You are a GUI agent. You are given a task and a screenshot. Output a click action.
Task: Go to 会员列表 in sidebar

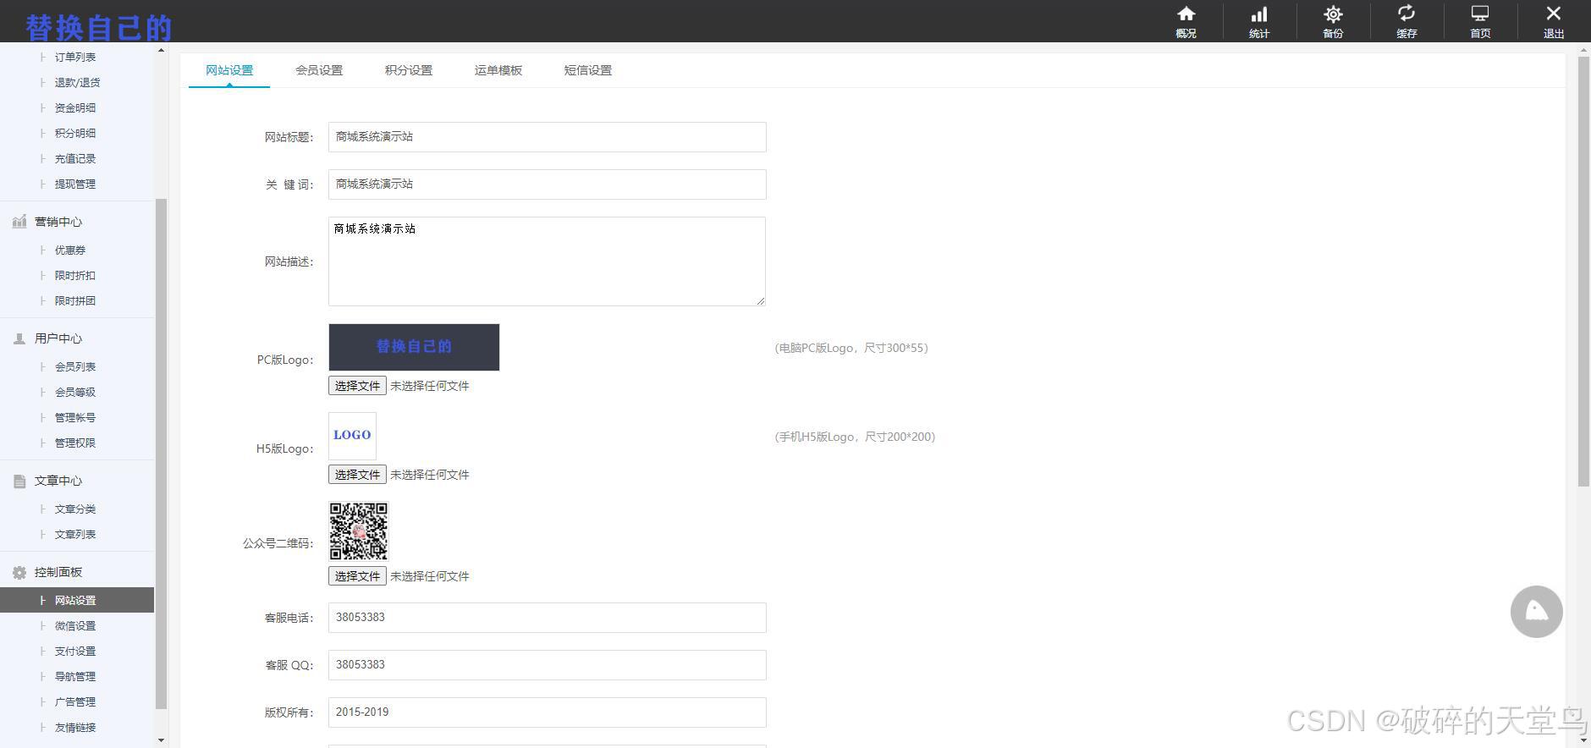tap(75, 367)
